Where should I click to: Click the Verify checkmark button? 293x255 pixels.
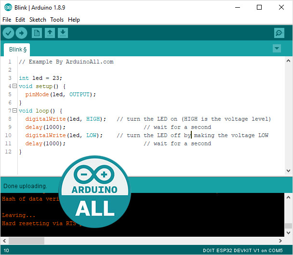(x=8, y=33)
